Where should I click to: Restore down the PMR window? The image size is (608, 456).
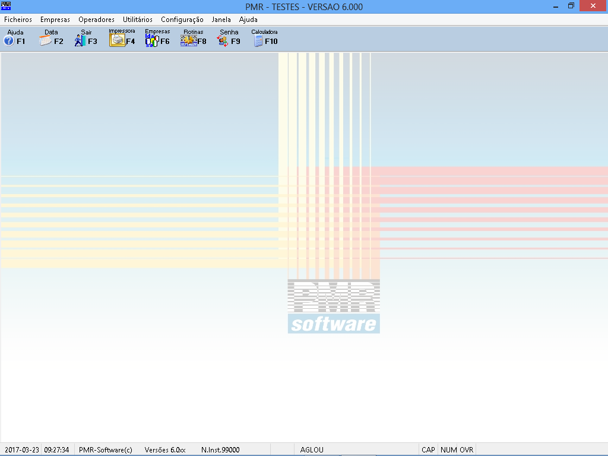click(571, 6)
